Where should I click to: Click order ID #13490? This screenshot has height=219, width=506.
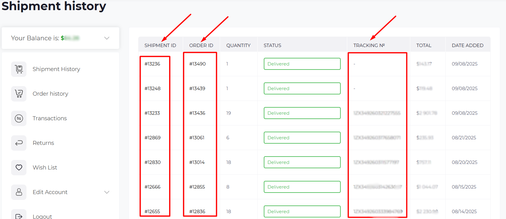coord(198,64)
